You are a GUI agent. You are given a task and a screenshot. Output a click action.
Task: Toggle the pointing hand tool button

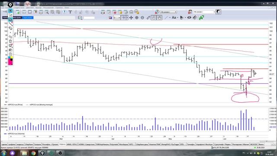[x=154, y=18]
